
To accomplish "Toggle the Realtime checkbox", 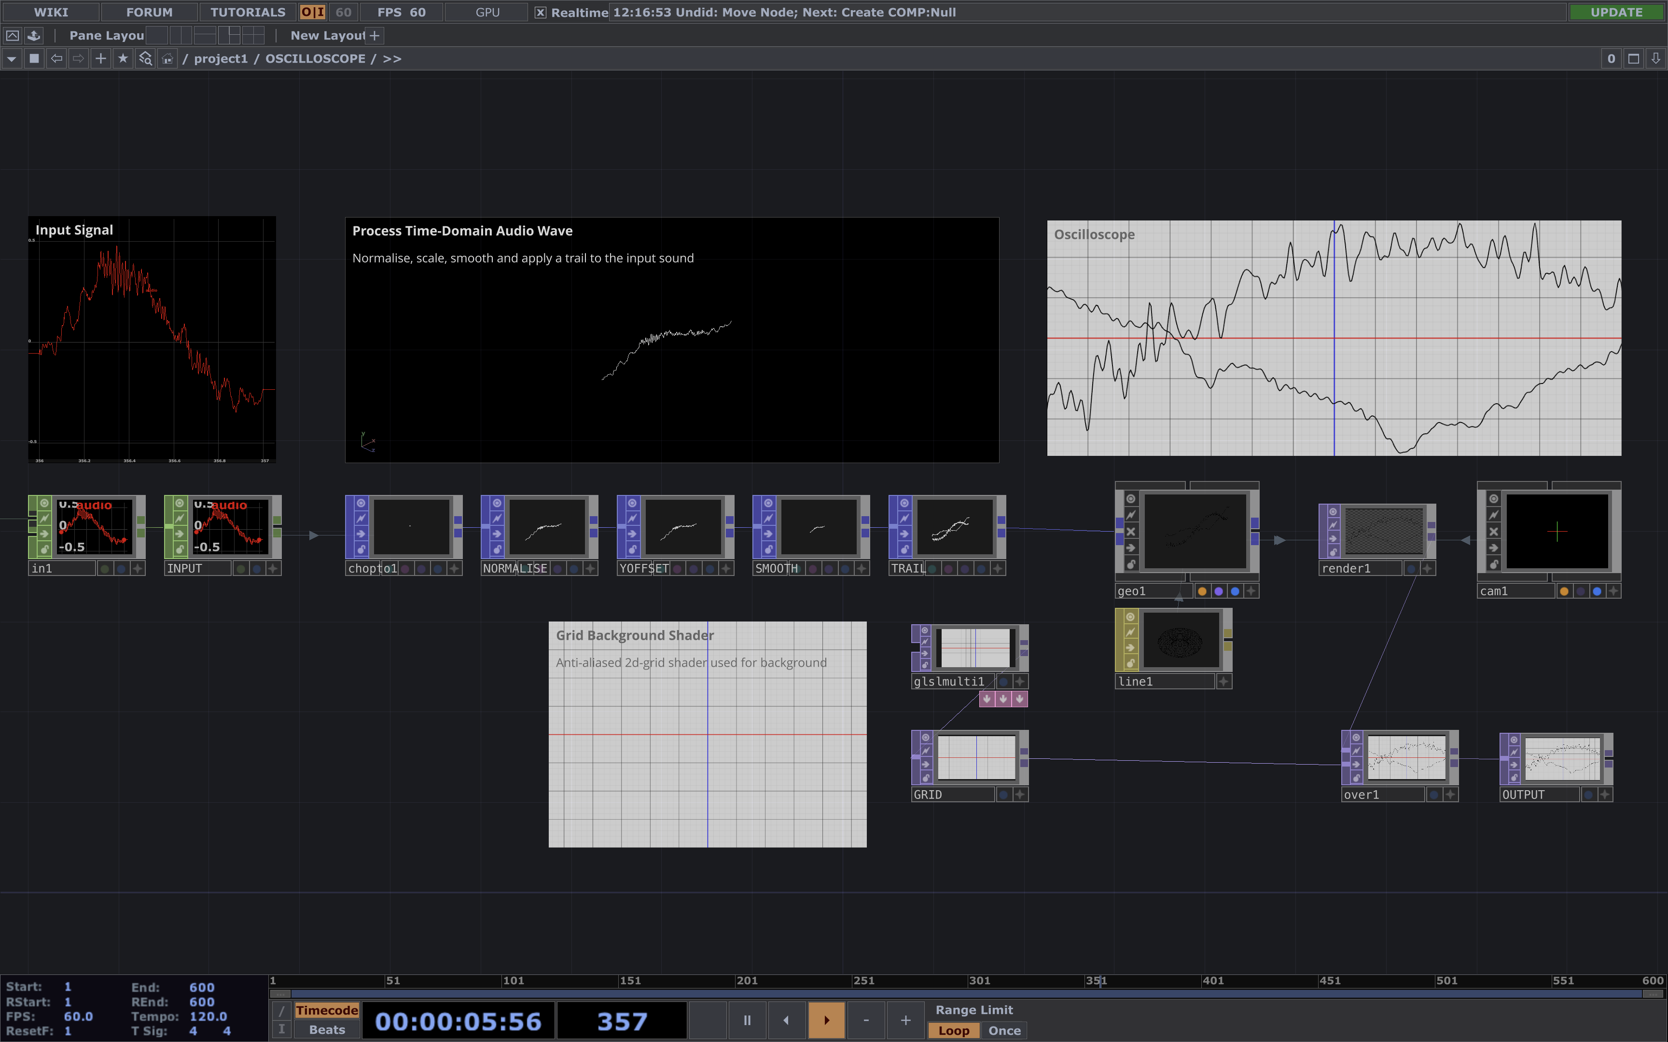I will tap(541, 13).
